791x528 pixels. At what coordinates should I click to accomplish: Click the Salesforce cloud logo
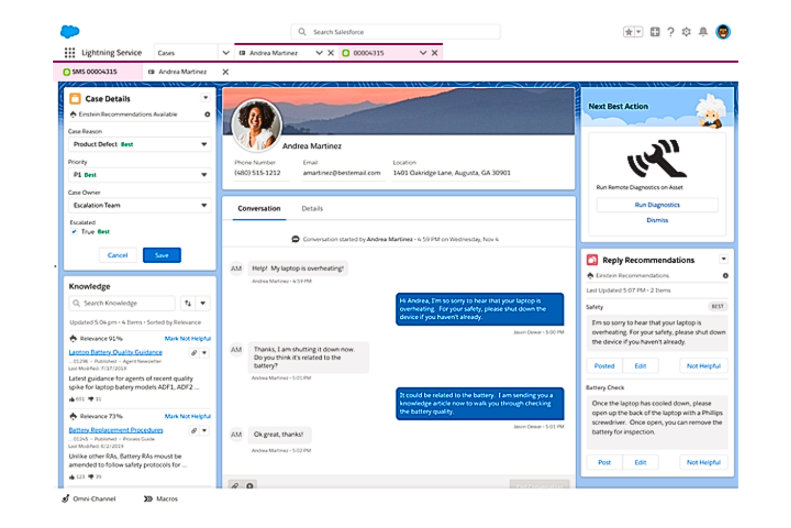(70, 32)
